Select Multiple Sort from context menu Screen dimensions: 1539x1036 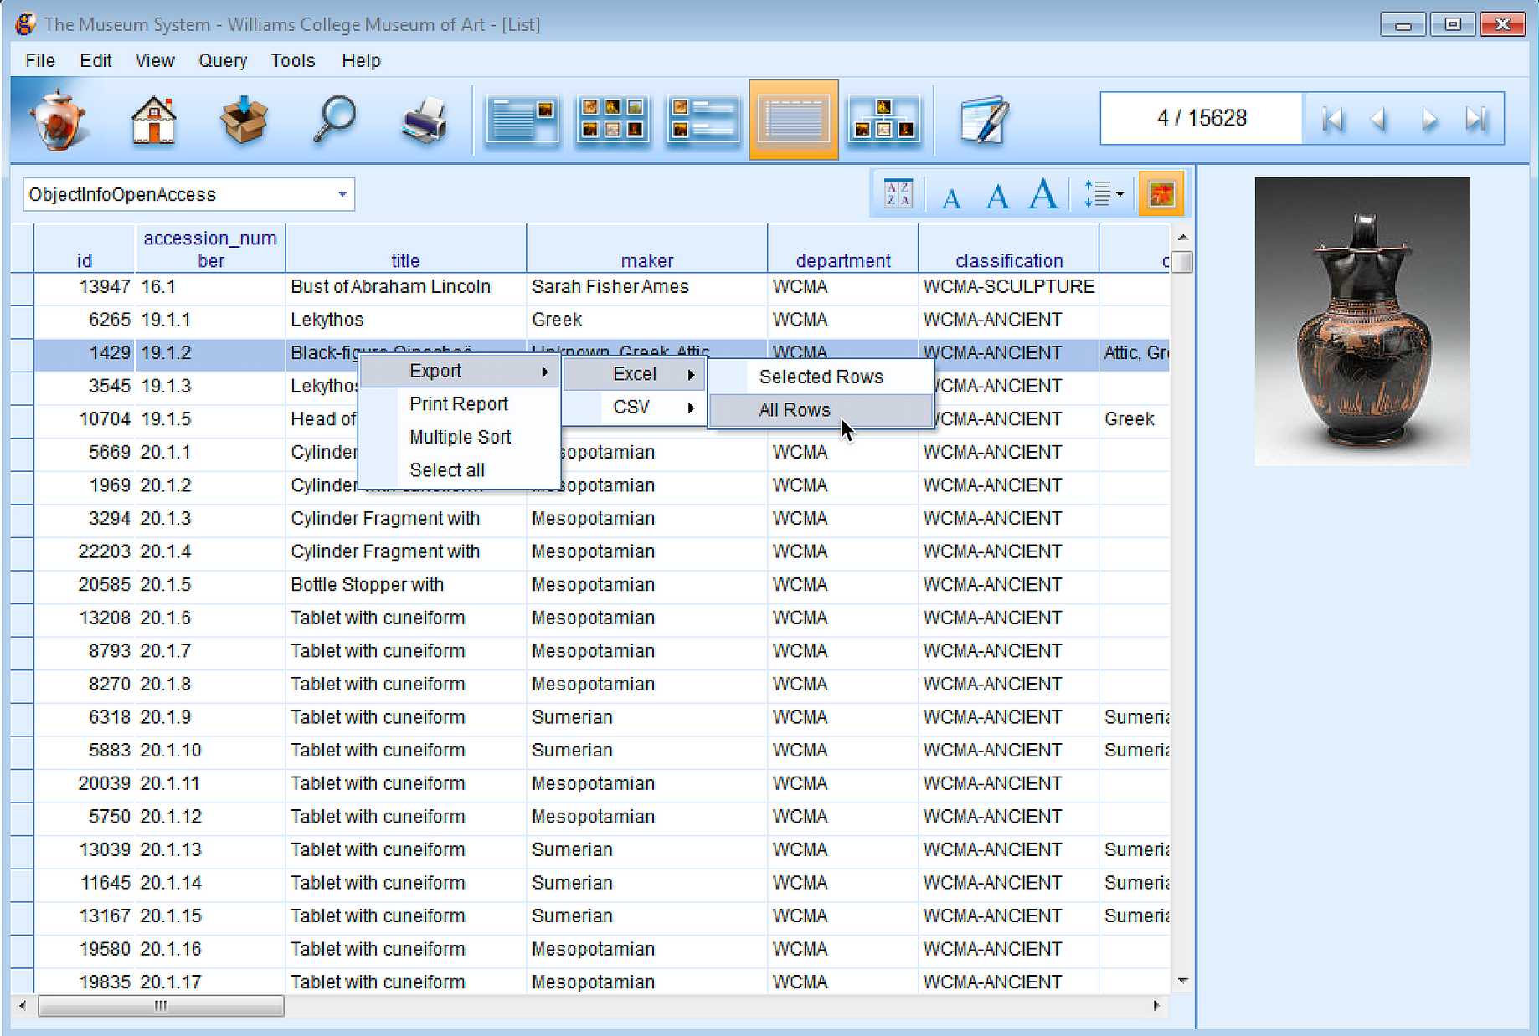(459, 437)
